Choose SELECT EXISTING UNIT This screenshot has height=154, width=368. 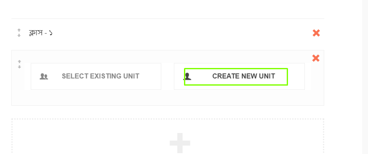[x=101, y=76]
